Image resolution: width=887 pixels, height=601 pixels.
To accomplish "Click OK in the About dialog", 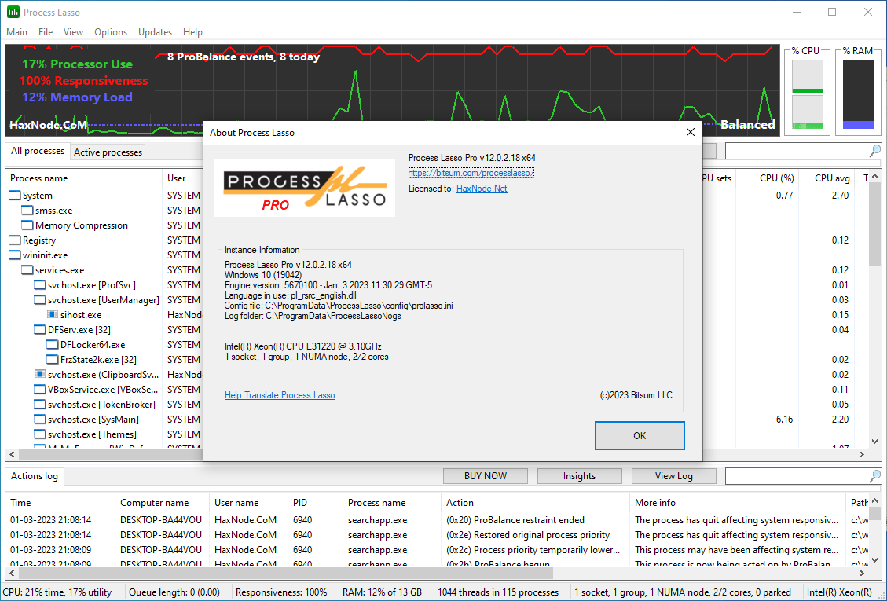I will click(640, 435).
